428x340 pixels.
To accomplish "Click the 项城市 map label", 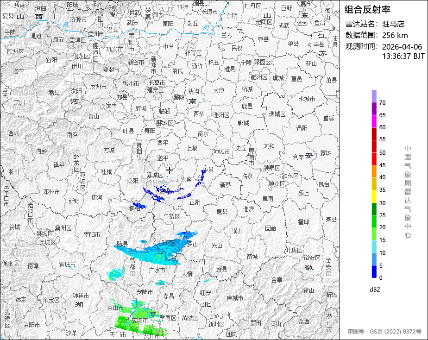I will pyautogui.click(x=221, y=151).
